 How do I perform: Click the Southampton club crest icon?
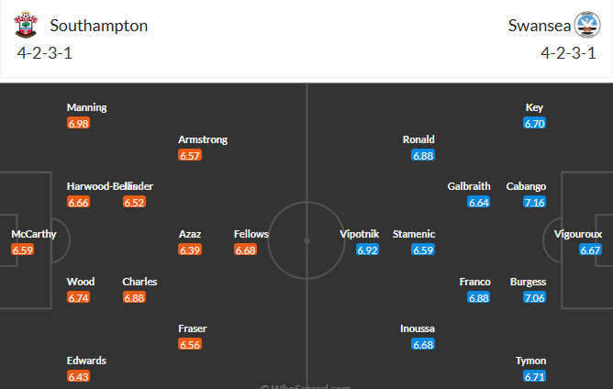(x=24, y=25)
